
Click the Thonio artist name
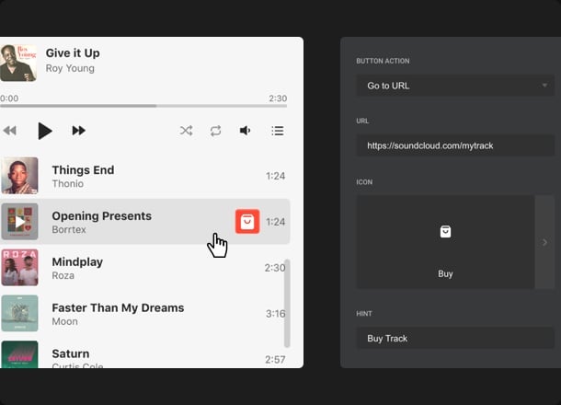[x=68, y=184]
